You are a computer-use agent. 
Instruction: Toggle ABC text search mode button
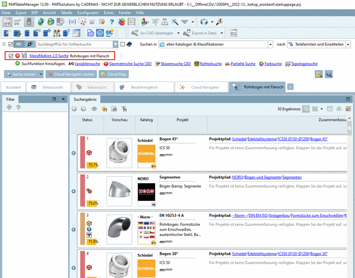tap(19, 44)
